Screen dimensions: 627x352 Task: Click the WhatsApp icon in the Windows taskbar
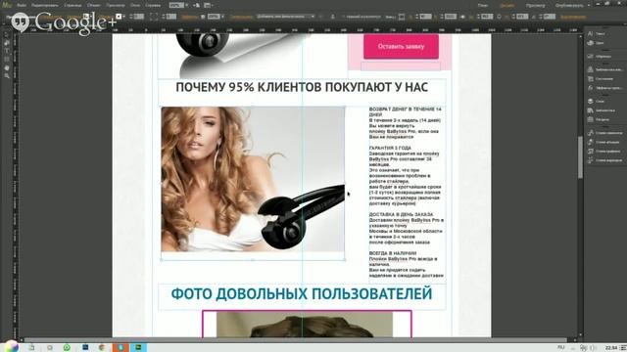(67, 347)
